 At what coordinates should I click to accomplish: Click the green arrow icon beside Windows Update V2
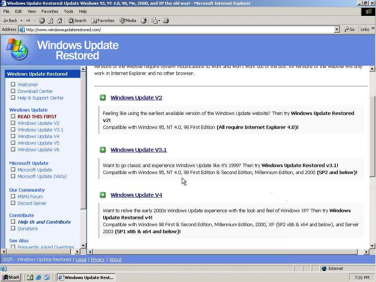pyautogui.click(x=103, y=98)
